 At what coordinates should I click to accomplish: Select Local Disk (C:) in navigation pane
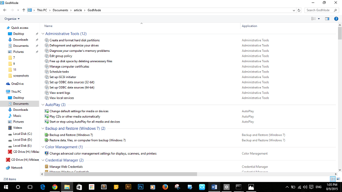pyautogui.click(x=22, y=134)
